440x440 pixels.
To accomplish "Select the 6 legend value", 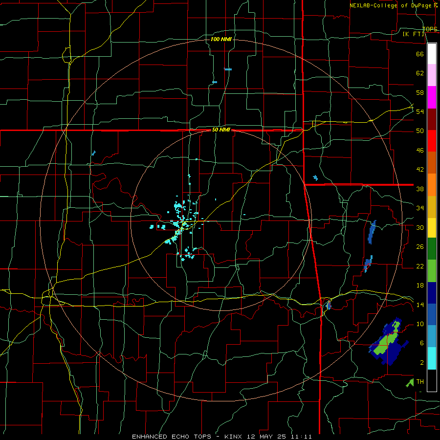I will coord(422,343).
